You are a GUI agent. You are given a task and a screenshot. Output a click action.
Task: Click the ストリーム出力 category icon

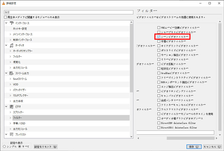point(11,73)
